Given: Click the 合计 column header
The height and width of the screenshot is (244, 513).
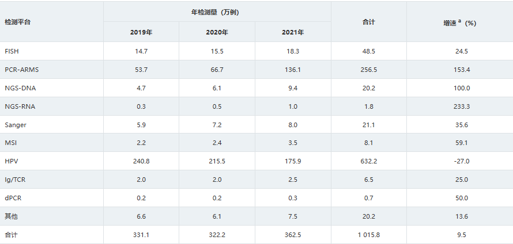Looking at the screenshot, I should (x=369, y=22).
